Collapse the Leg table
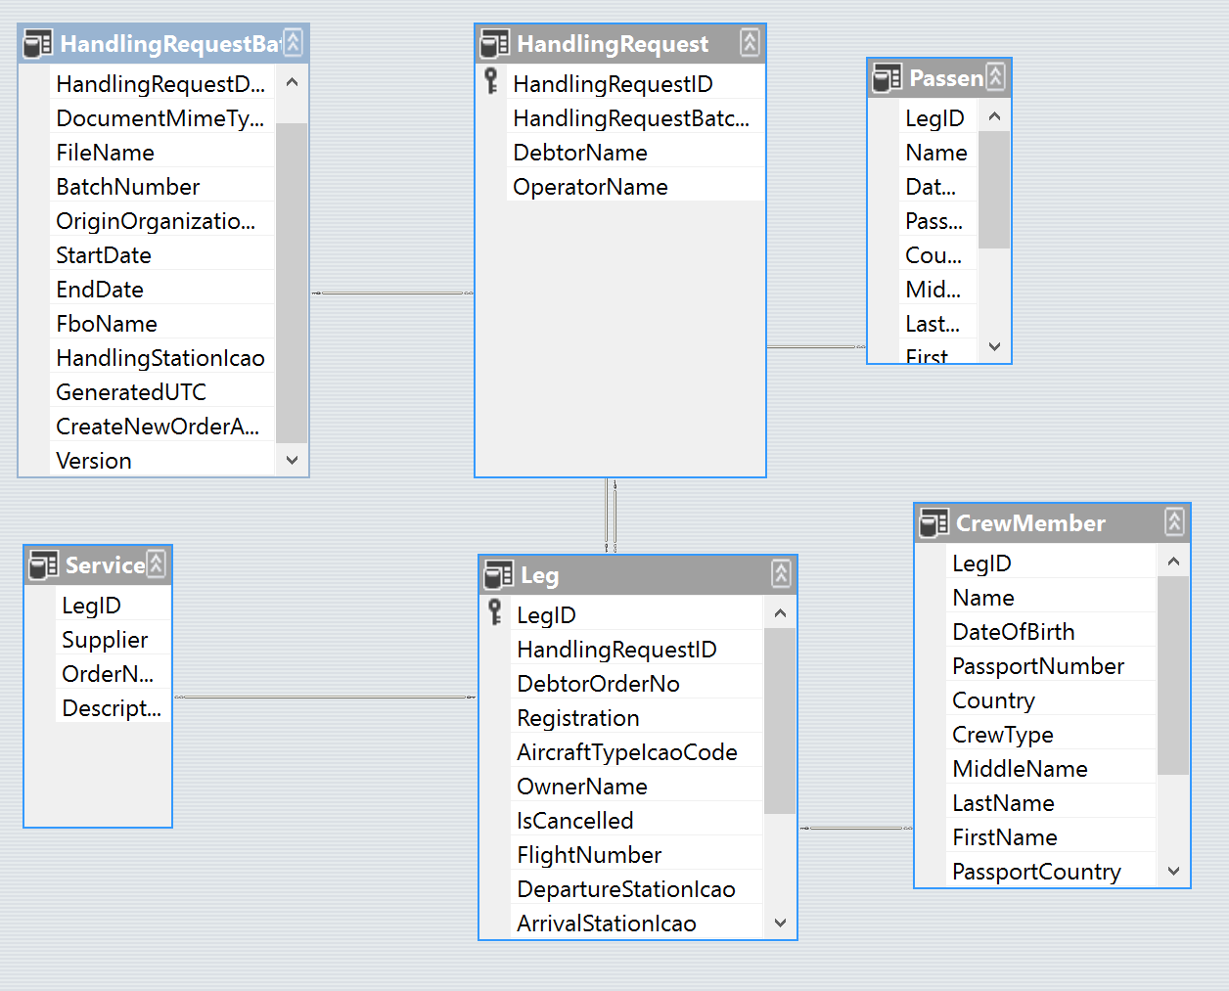This screenshot has width=1229, height=991. [x=781, y=574]
